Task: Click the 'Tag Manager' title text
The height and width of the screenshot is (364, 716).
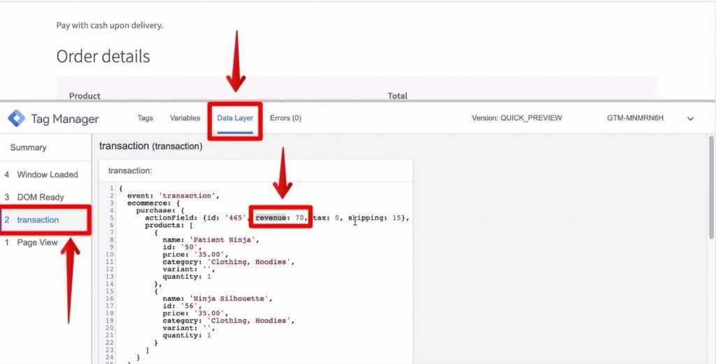Action: [x=65, y=119]
